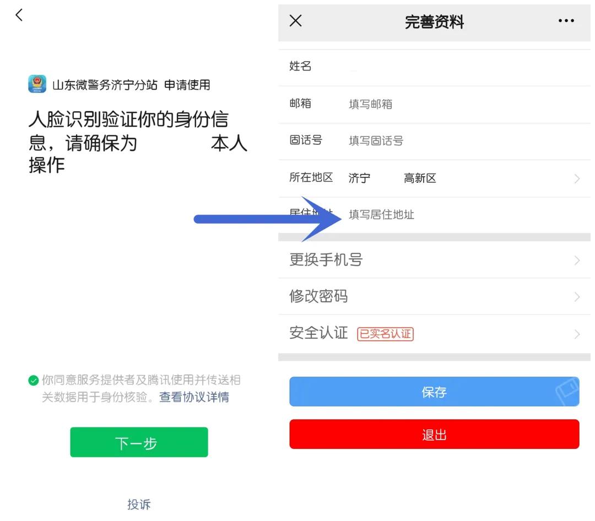The height and width of the screenshot is (521, 595).
Task: Tap the red 退出 button
Action: click(434, 434)
